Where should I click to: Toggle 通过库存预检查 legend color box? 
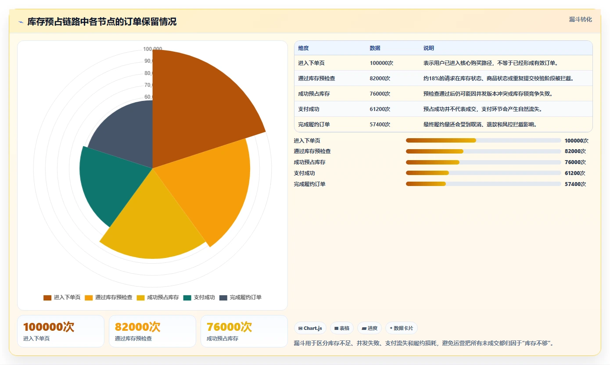(x=89, y=298)
